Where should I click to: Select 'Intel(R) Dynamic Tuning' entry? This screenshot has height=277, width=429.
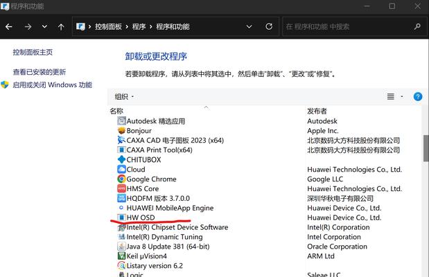coord(165,237)
